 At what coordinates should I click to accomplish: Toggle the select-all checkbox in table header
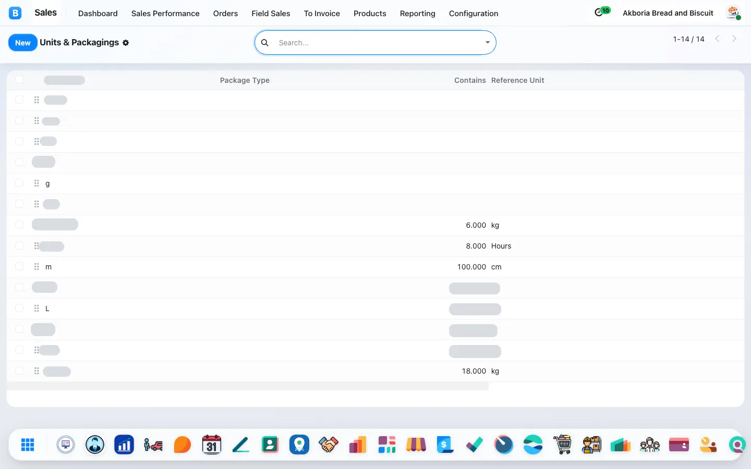coord(19,80)
